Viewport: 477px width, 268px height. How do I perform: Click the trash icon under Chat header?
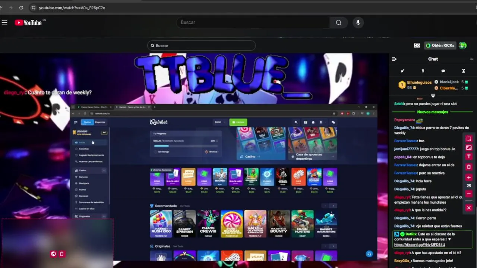(x=423, y=71)
